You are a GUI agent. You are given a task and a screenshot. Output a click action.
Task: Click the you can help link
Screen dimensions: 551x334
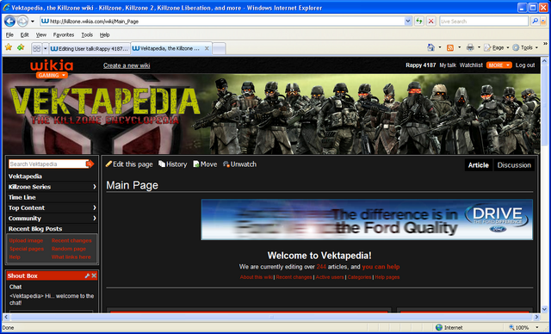pyautogui.click(x=381, y=267)
